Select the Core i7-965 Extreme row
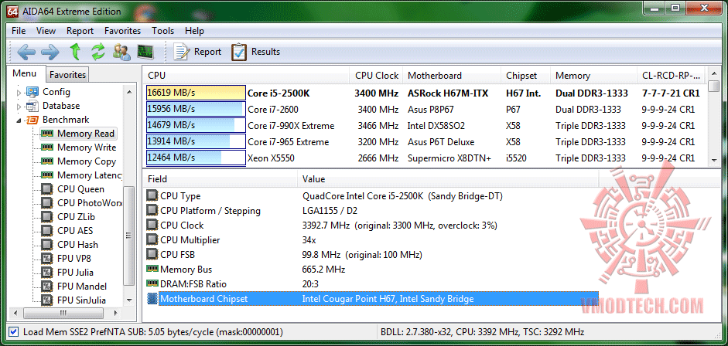The image size is (728, 346). tap(426, 142)
